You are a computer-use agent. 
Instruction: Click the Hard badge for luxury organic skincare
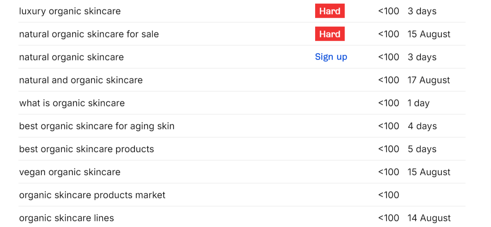coord(330,11)
